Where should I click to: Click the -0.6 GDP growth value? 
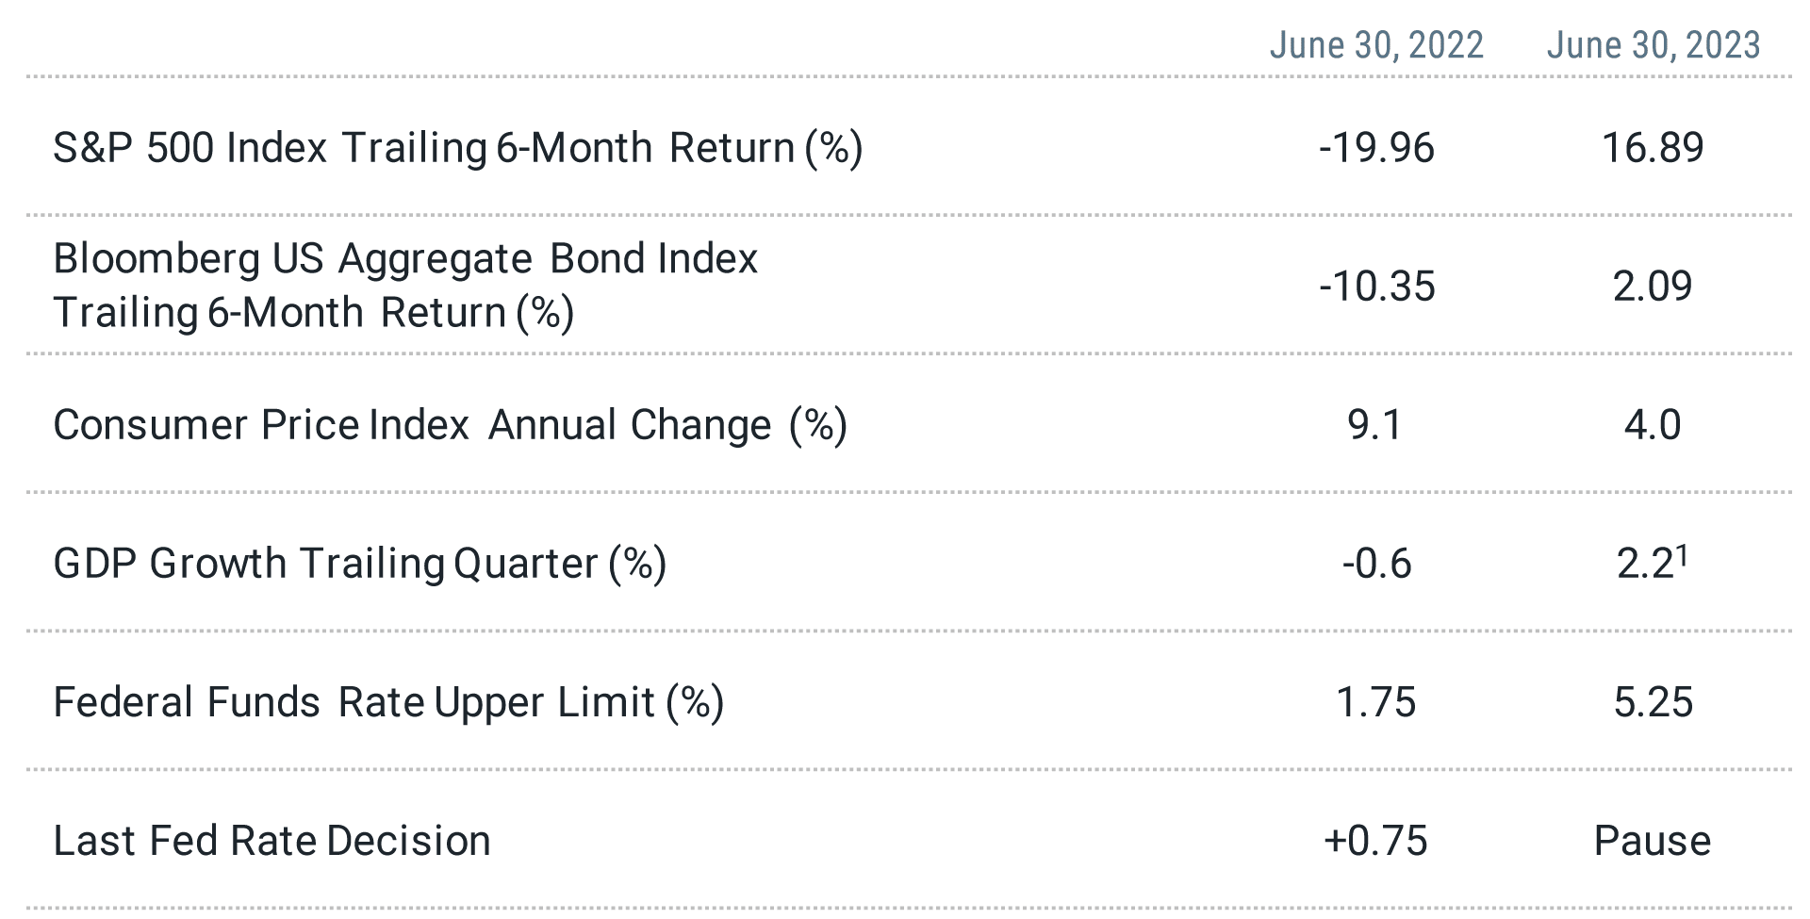(x=1376, y=564)
